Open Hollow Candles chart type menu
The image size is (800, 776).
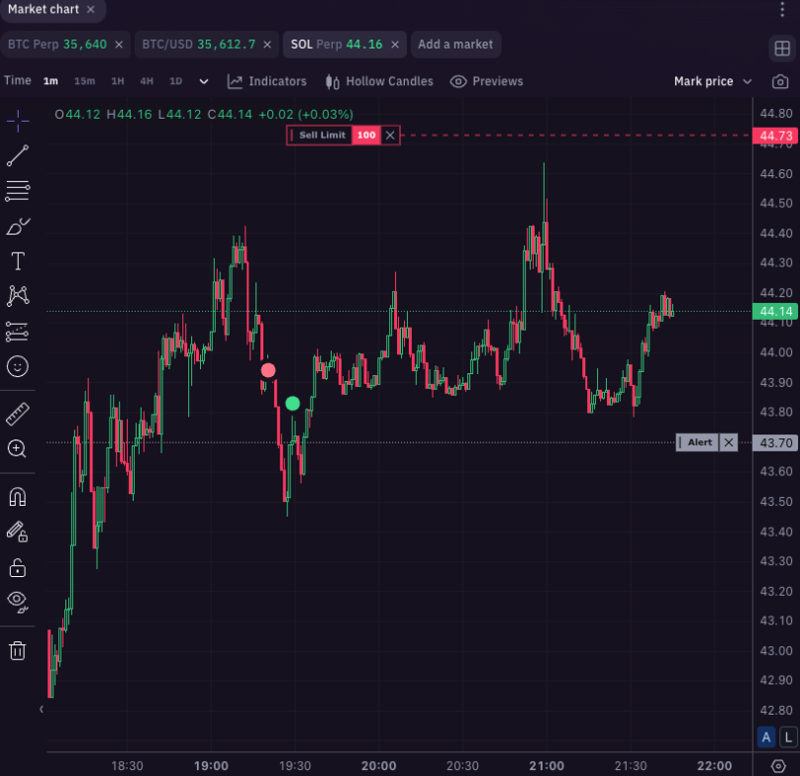(379, 81)
